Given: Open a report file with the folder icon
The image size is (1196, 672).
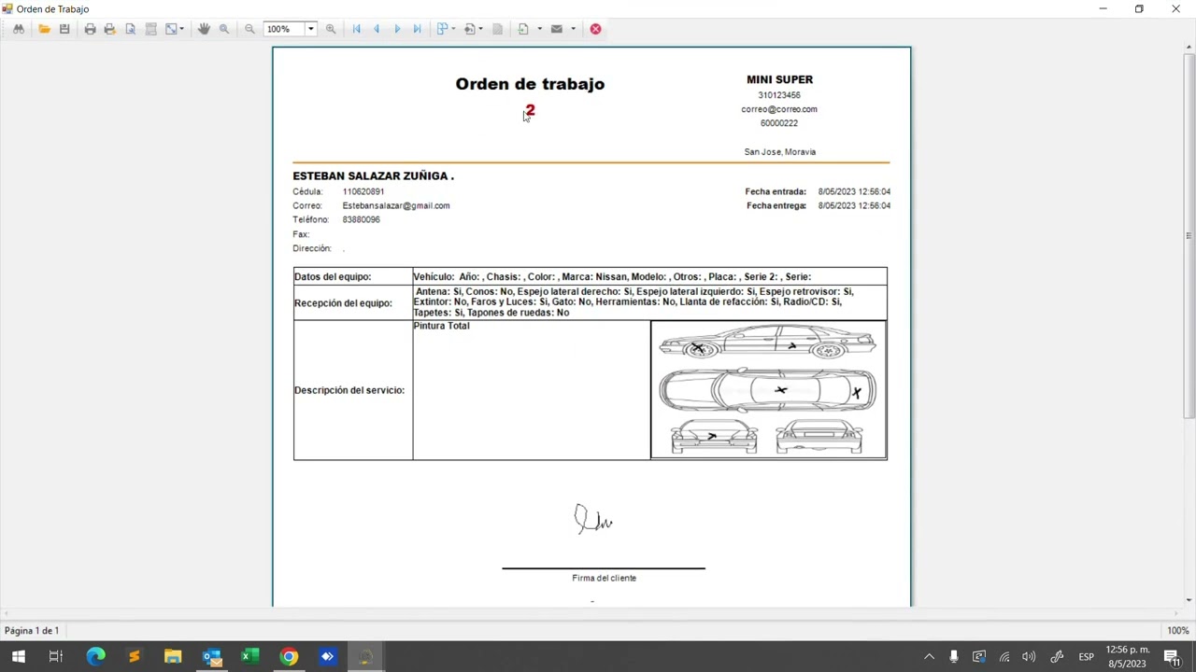Looking at the screenshot, I should coord(44,29).
